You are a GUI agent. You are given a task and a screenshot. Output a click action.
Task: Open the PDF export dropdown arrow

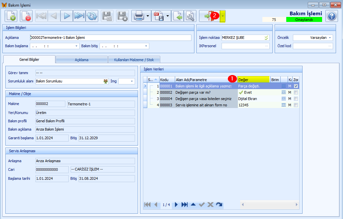pos(168,16)
